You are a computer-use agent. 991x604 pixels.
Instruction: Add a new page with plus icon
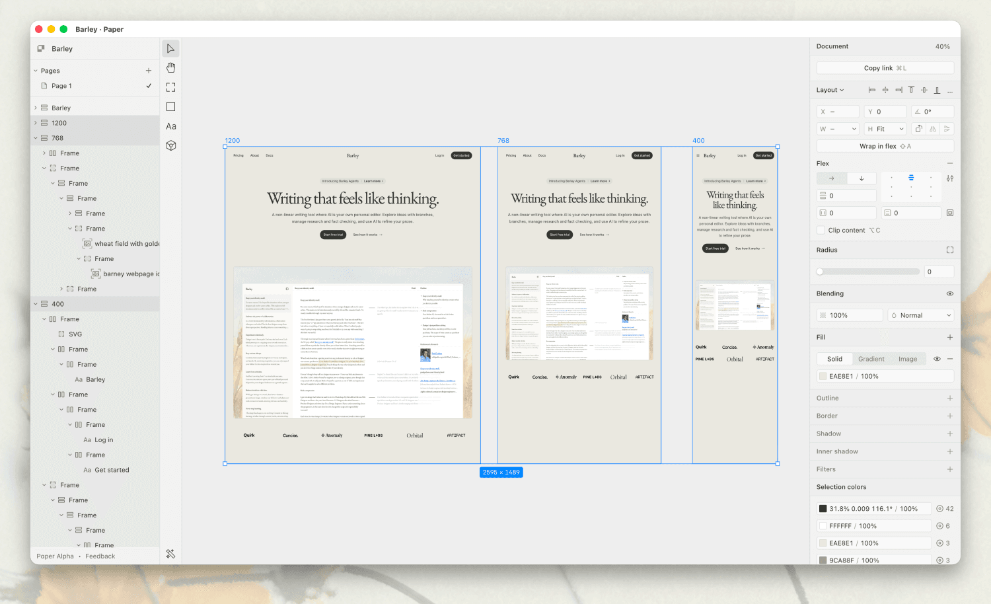[149, 71]
